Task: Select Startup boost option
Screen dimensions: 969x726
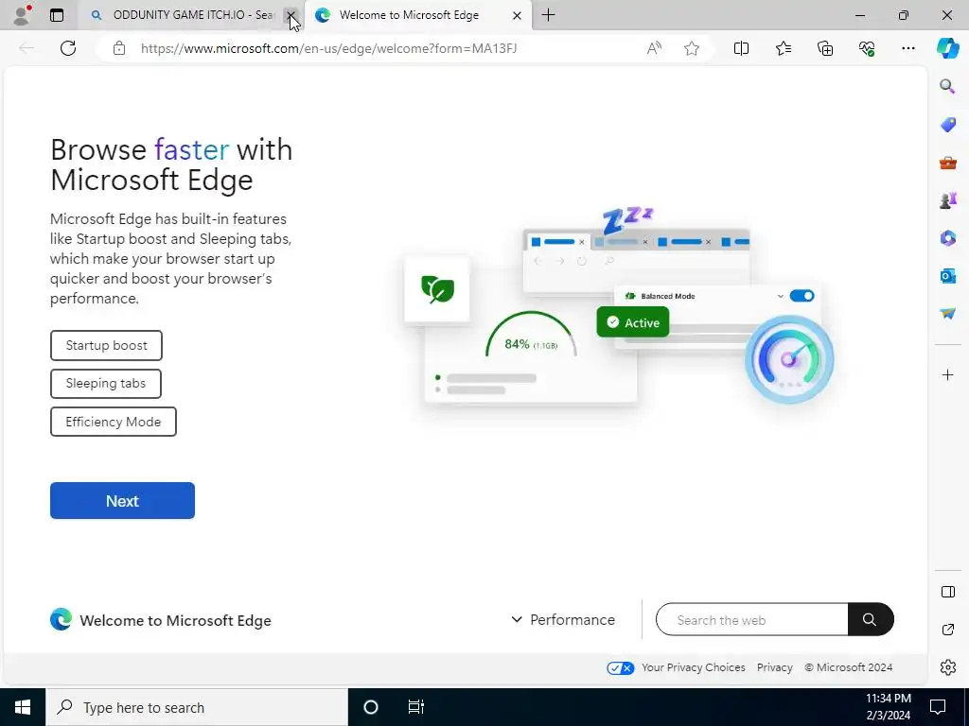Action: click(106, 345)
